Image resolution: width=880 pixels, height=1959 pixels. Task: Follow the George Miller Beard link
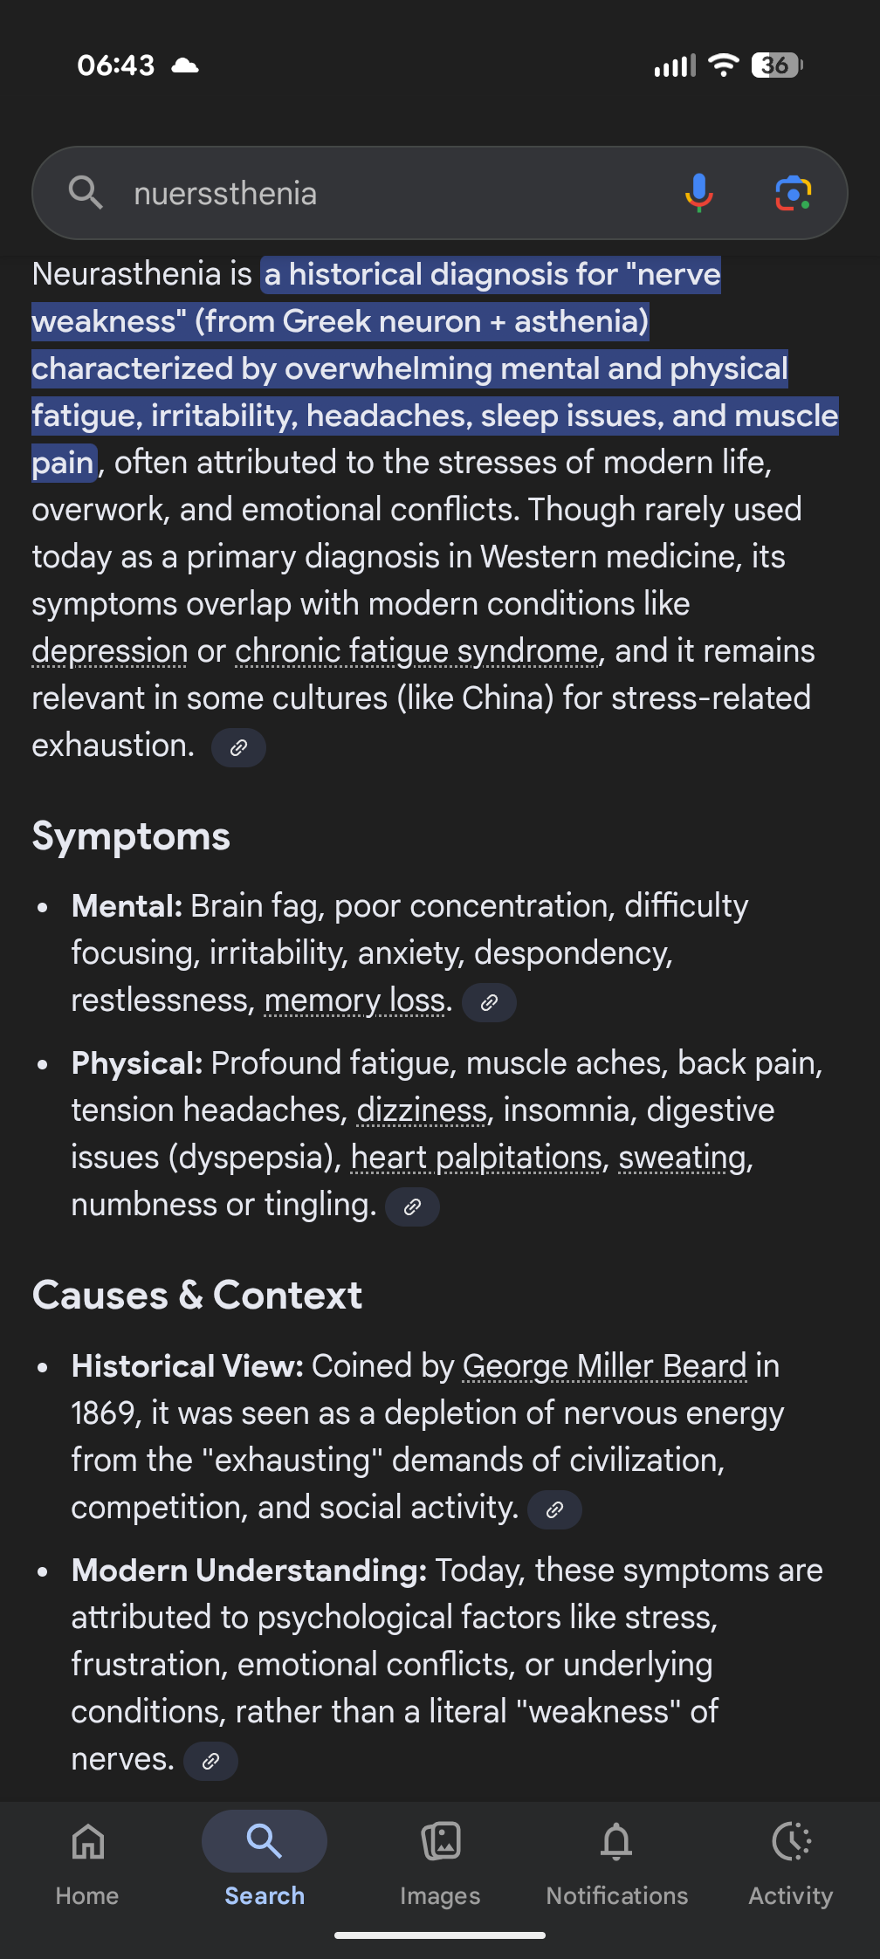tap(604, 1366)
